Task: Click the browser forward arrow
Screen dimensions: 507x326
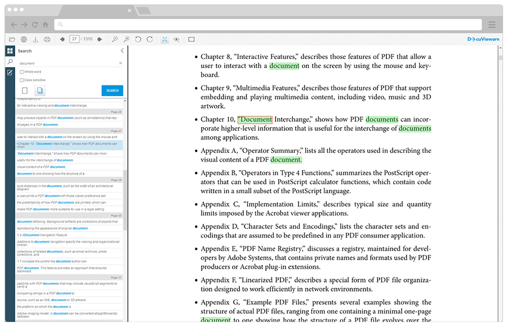Action: tap(25, 25)
